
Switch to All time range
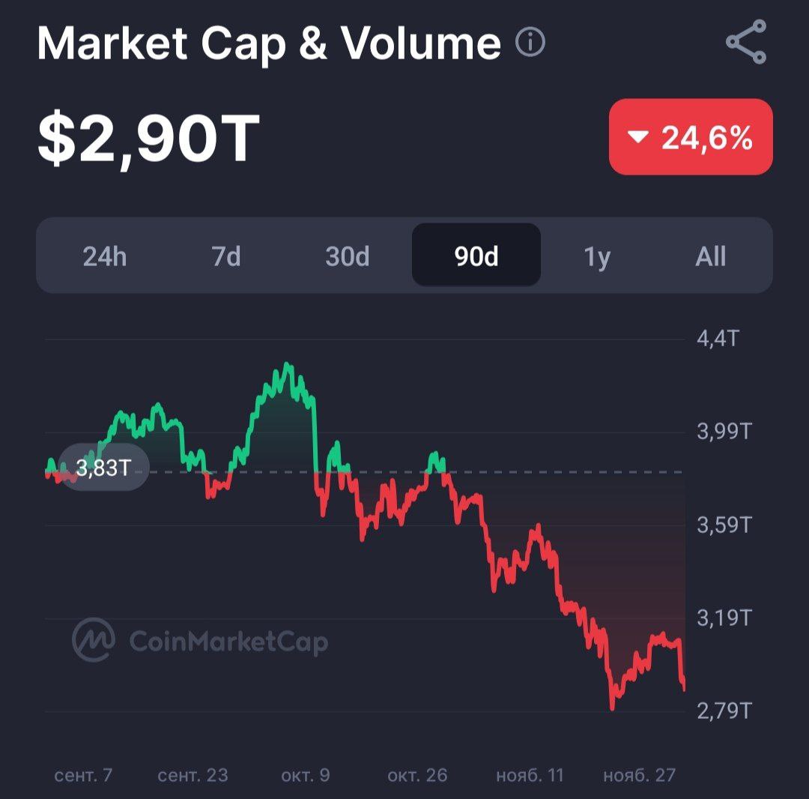pyautogui.click(x=710, y=256)
